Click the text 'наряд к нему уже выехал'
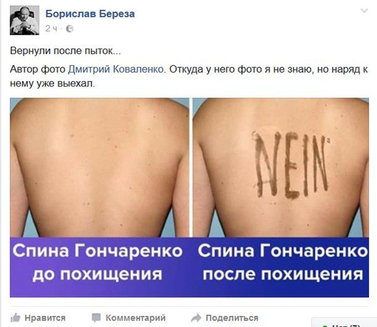 (x=188, y=77)
